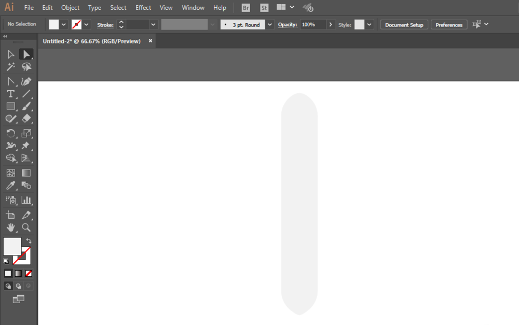Image resolution: width=519 pixels, height=325 pixels.
Task: Pick the Hand tool
Action: point(10,228)
